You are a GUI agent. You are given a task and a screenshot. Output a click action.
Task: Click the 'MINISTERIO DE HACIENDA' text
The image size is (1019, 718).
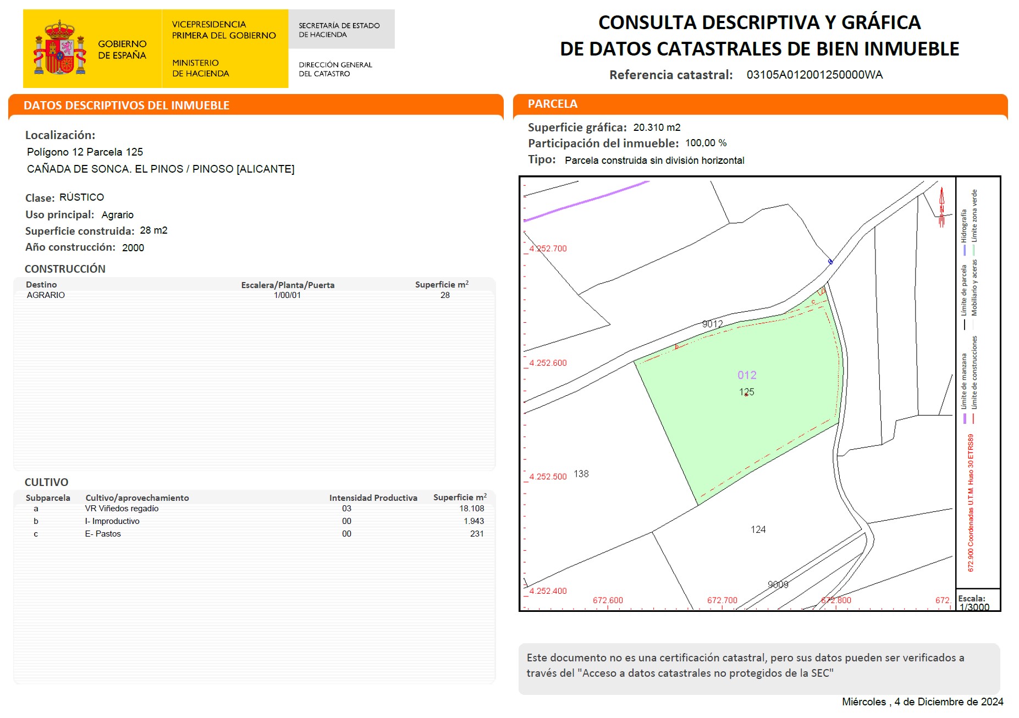201,68
